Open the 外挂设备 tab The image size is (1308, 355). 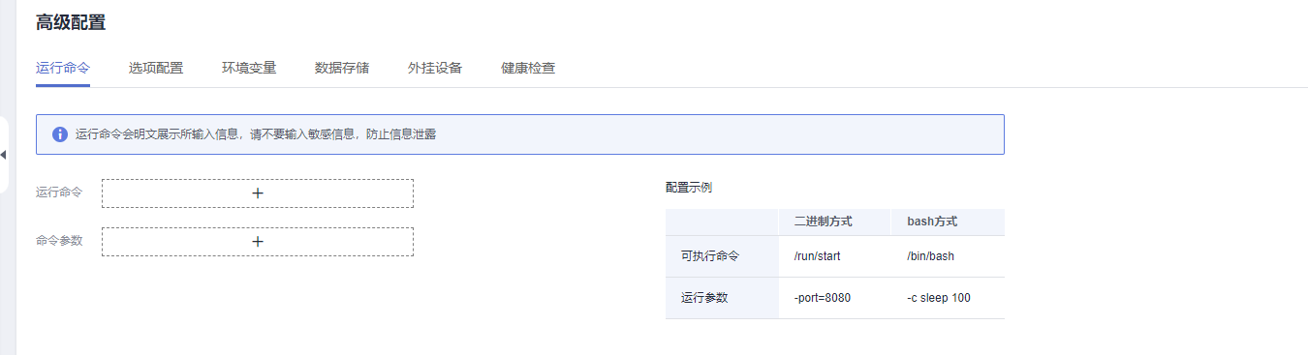pos(435,68)
